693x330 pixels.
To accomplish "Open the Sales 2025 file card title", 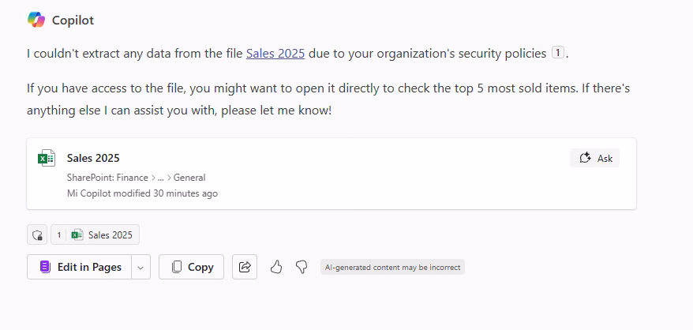I will [x=93, y=158].
